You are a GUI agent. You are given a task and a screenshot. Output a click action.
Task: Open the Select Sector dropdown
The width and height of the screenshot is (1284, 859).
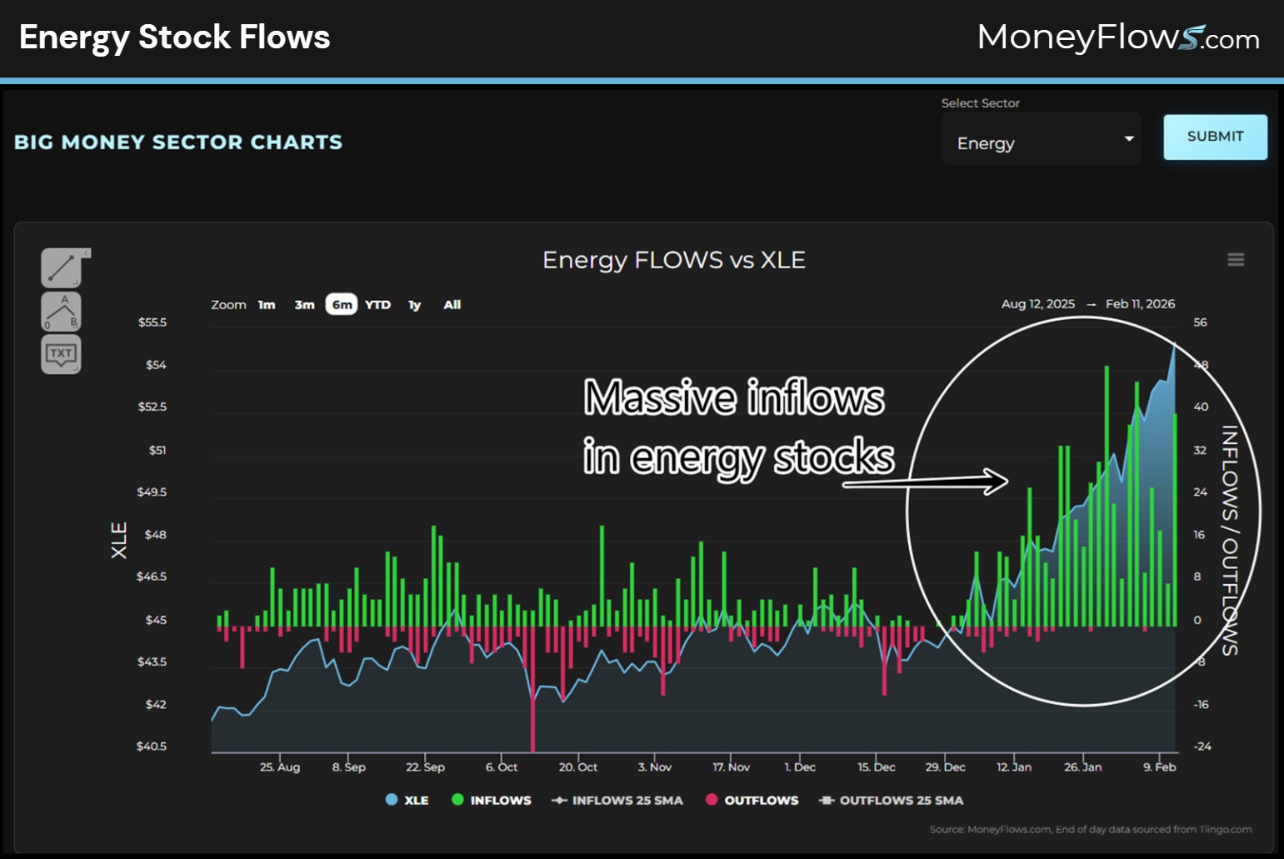[x=1041, y=141]
